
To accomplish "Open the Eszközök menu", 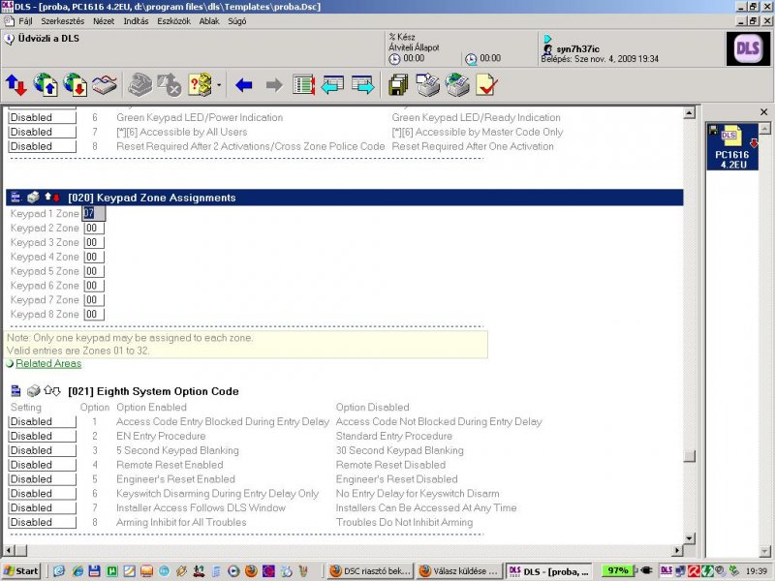I will pos(174,21).
